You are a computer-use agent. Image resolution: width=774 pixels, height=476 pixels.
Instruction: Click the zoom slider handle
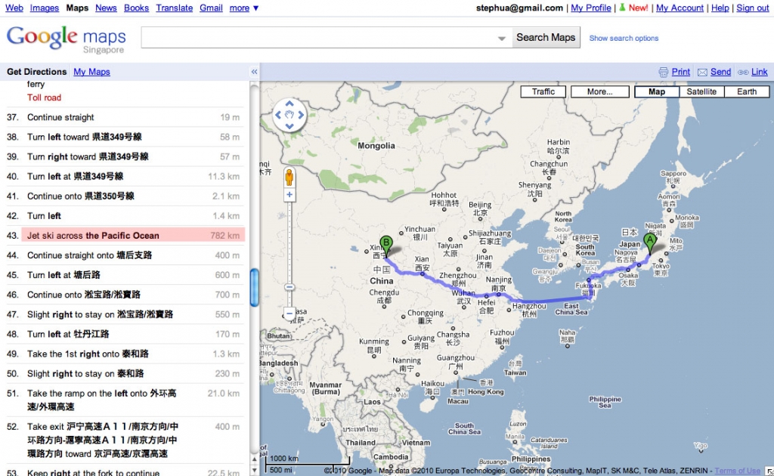click(289, 287)
